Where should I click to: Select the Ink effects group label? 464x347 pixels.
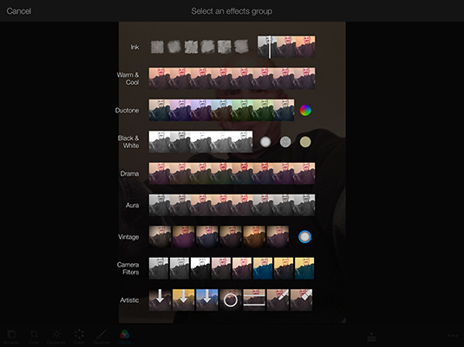tap(134, 47)
